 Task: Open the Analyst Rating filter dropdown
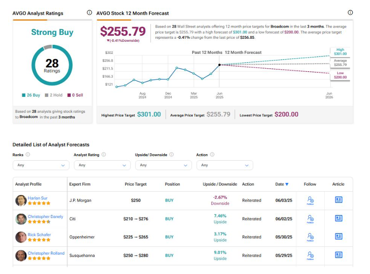coord(102,165)
